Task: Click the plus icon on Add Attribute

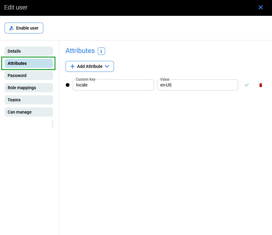Action: tap(72, 66)
